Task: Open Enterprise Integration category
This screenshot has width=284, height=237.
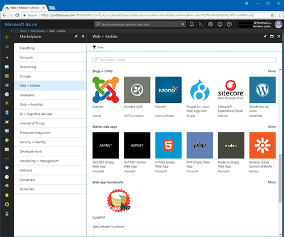Action: [x=51, y=132]
